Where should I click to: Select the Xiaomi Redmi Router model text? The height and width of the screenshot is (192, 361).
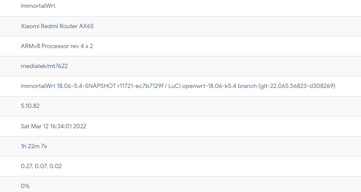point(49,26)
